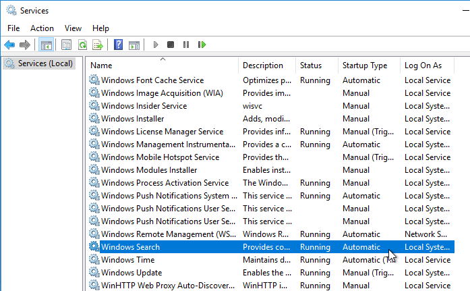Image resolution: width=470 pixels, height=291 pixels.
Task: Click the Back arrow toolbar button
Action: (9, 45)
